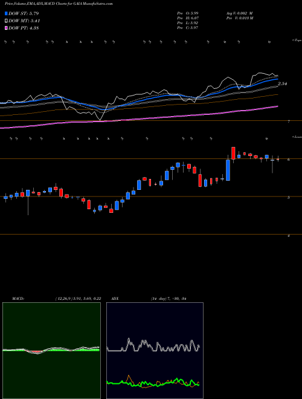Screen dimensions: 302x399
Task: Click inside the dark blue ADX chart panel
Action: click(155, 351)
